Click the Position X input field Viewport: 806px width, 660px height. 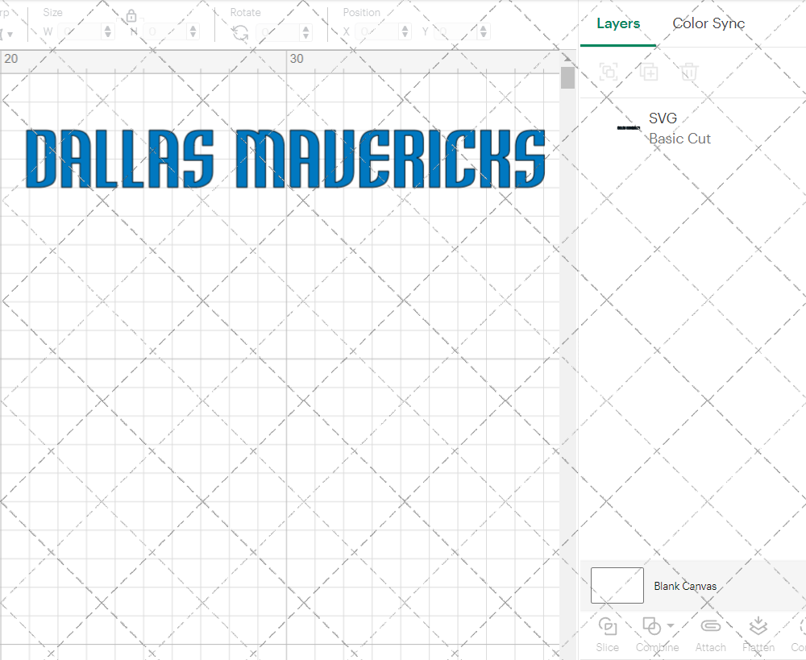coord(377,32)
